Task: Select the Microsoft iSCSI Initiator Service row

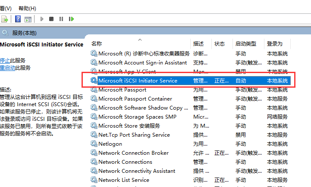Action: [x=138, y=81]
